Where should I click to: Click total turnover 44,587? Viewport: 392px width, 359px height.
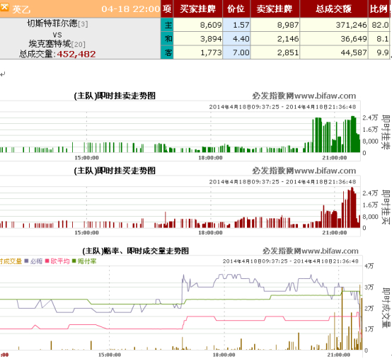pyautogui.click(x=354, y=52)
